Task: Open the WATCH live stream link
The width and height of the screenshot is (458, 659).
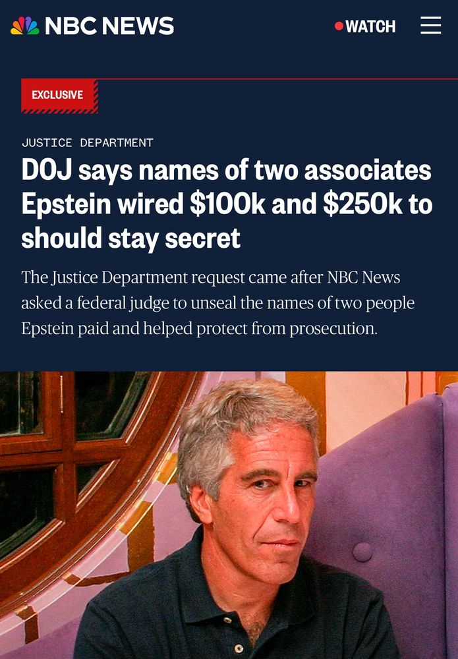Action: (365, 26)
